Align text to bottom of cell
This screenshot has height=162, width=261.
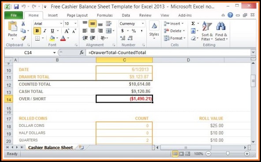pos(100,24)
